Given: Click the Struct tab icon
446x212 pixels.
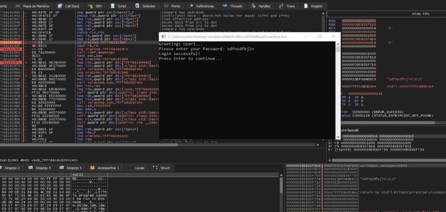Looking at the screenshot, I should (x=155, y=168).
